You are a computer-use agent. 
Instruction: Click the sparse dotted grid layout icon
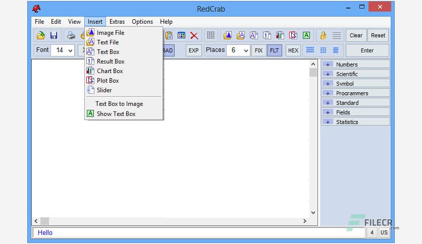pos(323,50)
